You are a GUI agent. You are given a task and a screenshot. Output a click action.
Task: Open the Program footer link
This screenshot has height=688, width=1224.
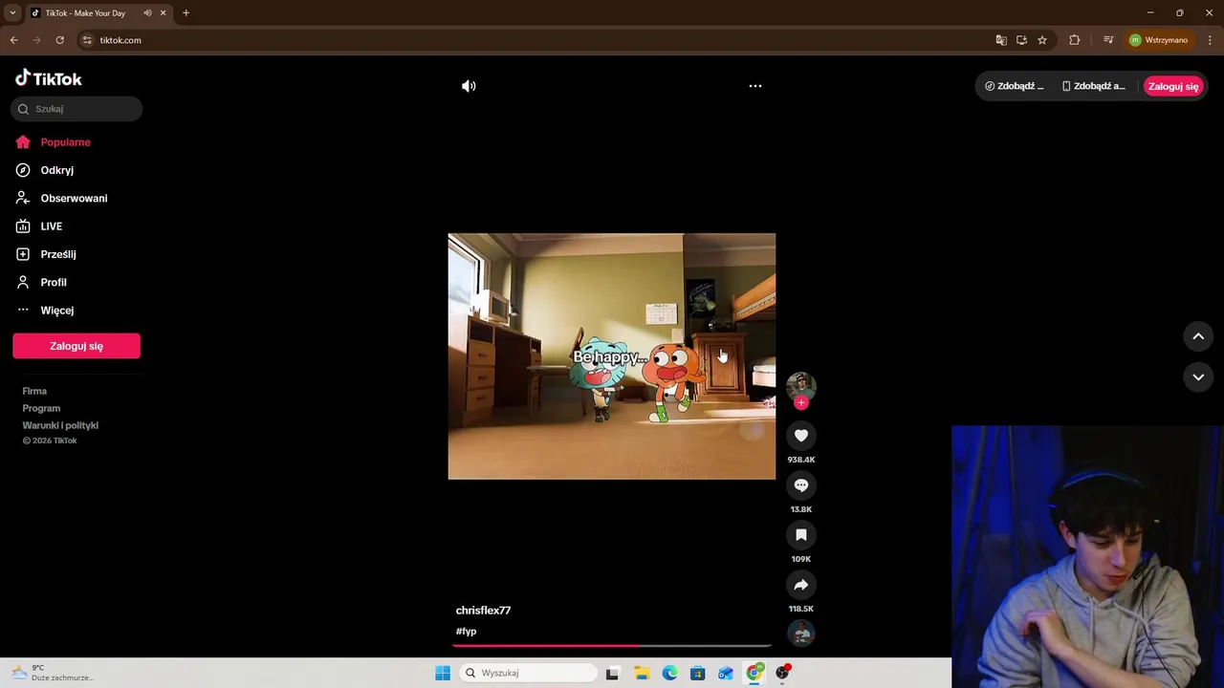pos(41,408)
